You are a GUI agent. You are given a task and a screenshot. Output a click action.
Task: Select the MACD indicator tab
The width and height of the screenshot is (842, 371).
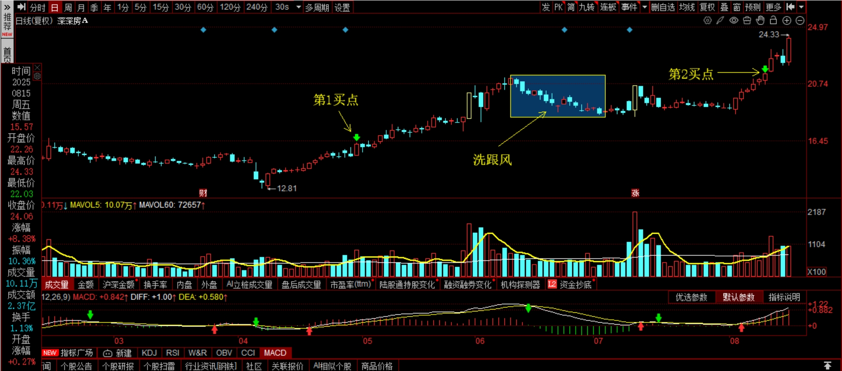275,353
